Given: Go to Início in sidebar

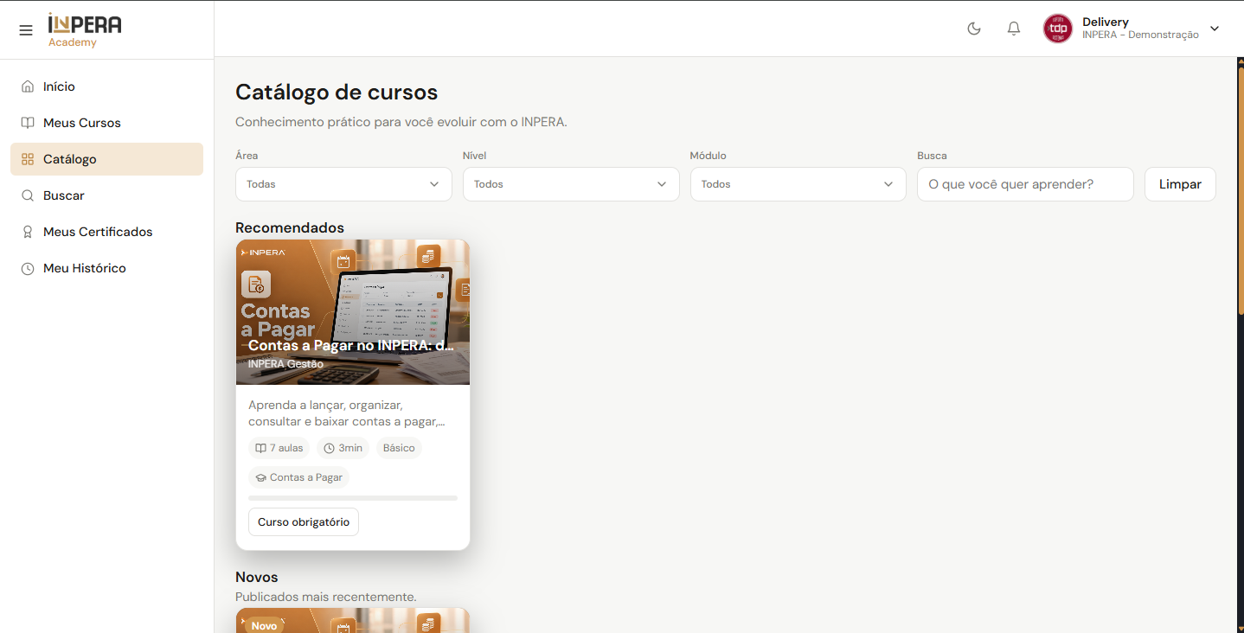Looking at the screenshot, I should (106, 86).
